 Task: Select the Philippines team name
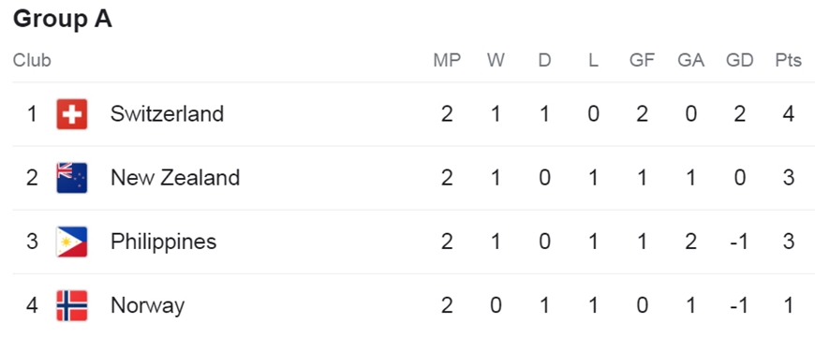163,242
